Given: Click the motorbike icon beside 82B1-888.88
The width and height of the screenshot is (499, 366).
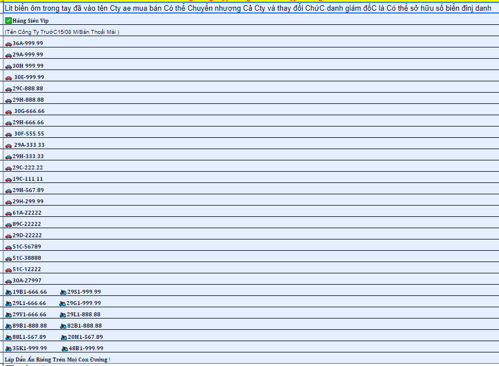Looking at the screenshot, I should coord(63,326).
